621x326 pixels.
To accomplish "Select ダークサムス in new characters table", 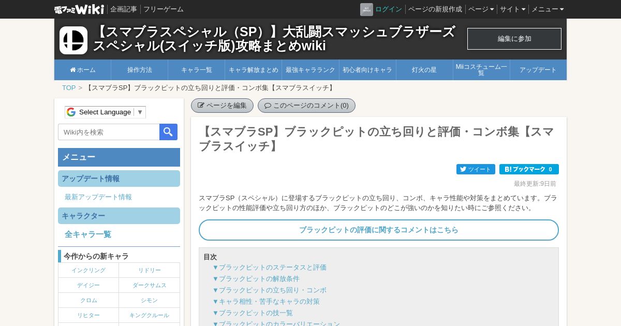I will click(150, 285).
